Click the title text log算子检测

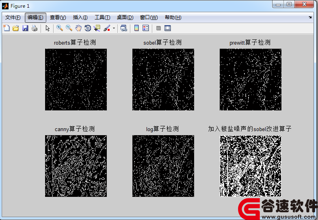tap(162, 129)
